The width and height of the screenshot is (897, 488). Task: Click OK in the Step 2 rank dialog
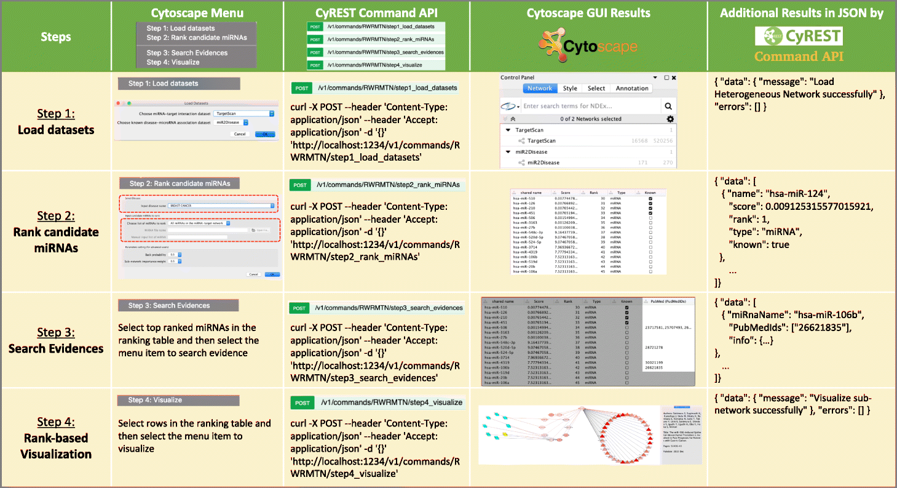(x=272, y=274)
